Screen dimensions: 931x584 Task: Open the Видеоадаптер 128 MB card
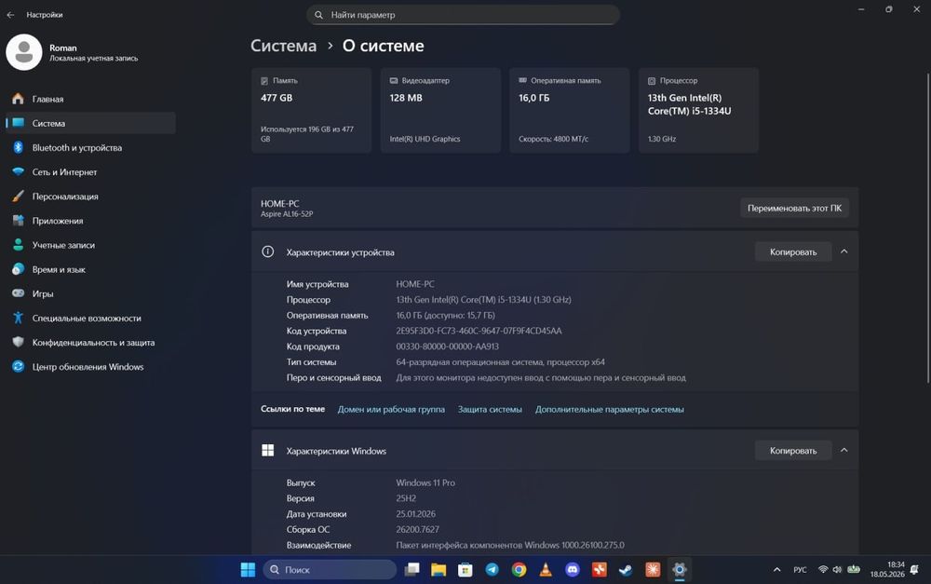[440, 111]
